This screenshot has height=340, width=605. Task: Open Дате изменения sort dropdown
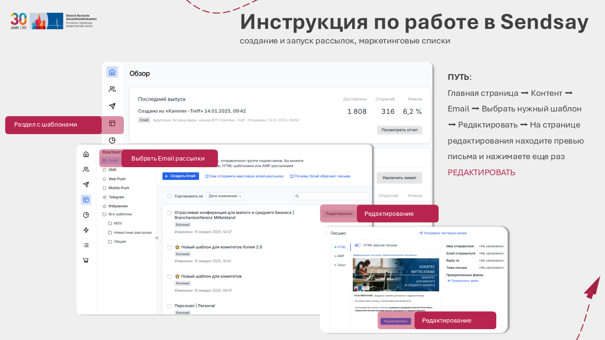225,196
